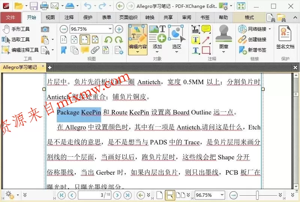Toggle continuous page layout in status bar
Viewport: 300px width, 202px height.
coord(170,195)
